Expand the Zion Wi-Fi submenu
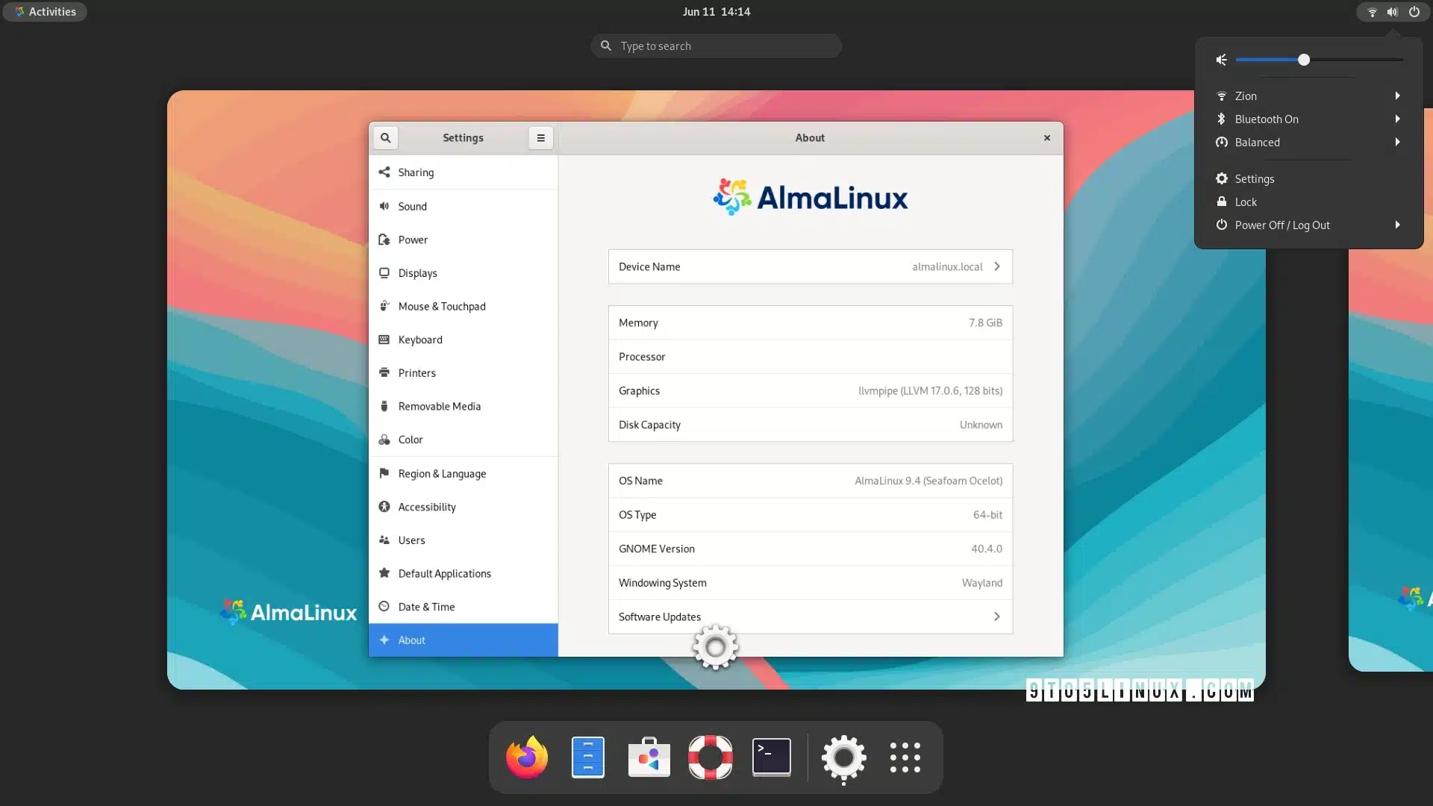 coord(1308,96)
